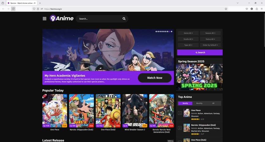
Task: Click the magnifier icon in the search box
Action: click(x=124, y=19)
